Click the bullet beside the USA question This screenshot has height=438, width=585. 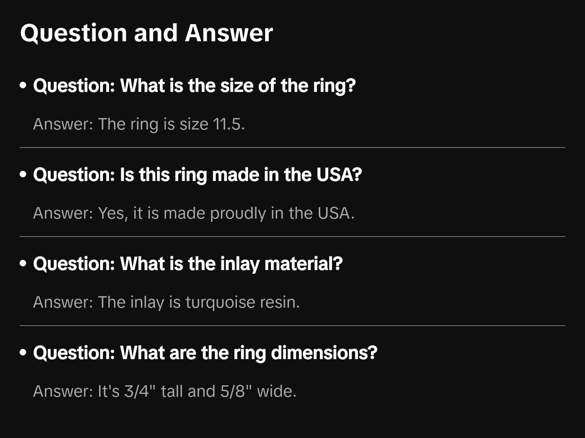(x=23, y=174)
